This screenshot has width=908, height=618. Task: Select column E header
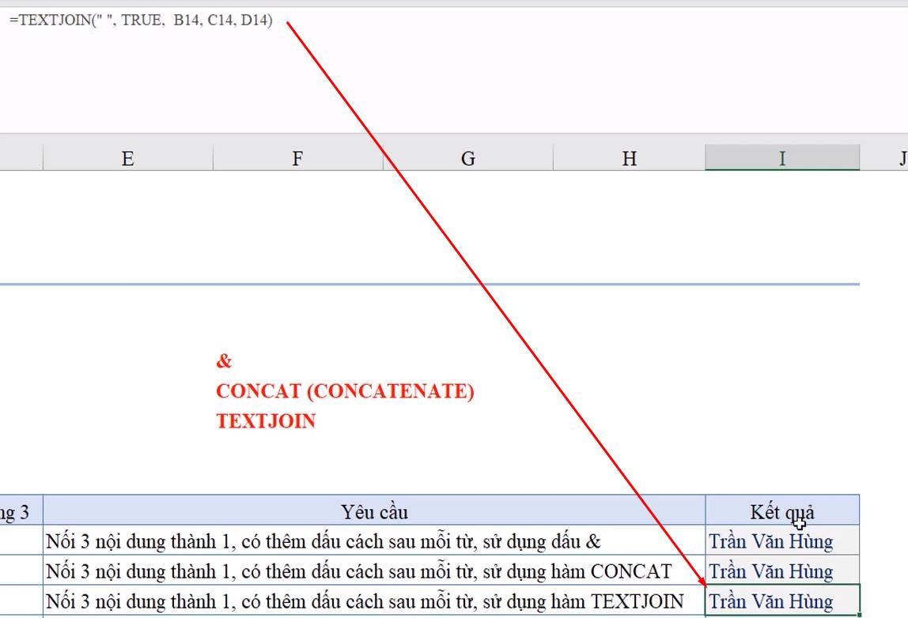(x=128, y=158)
